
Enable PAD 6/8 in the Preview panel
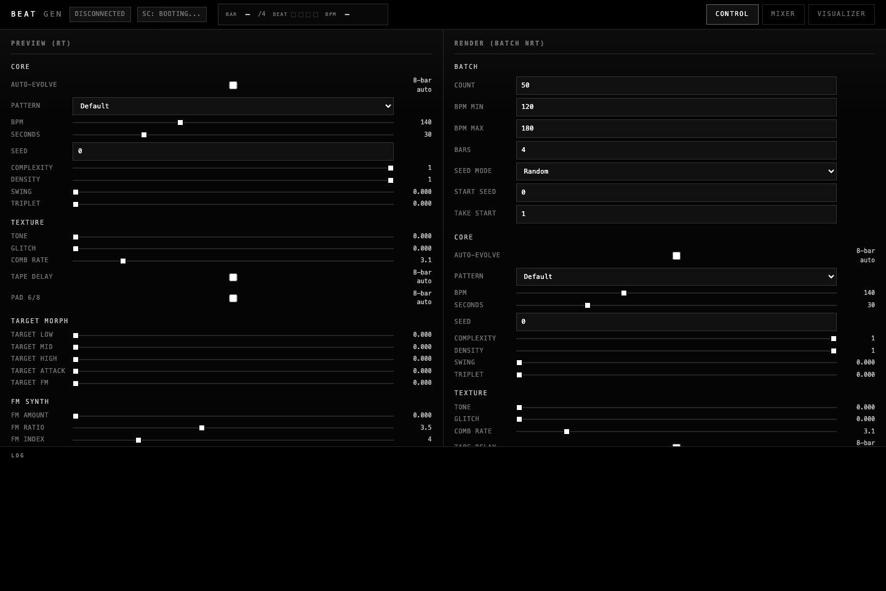click(x=233, y=298)
